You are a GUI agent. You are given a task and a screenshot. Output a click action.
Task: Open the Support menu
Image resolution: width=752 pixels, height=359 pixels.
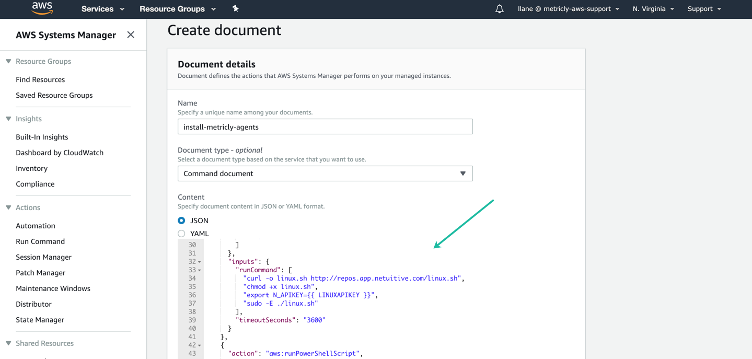pyautogui.click(x=704, y=9)
